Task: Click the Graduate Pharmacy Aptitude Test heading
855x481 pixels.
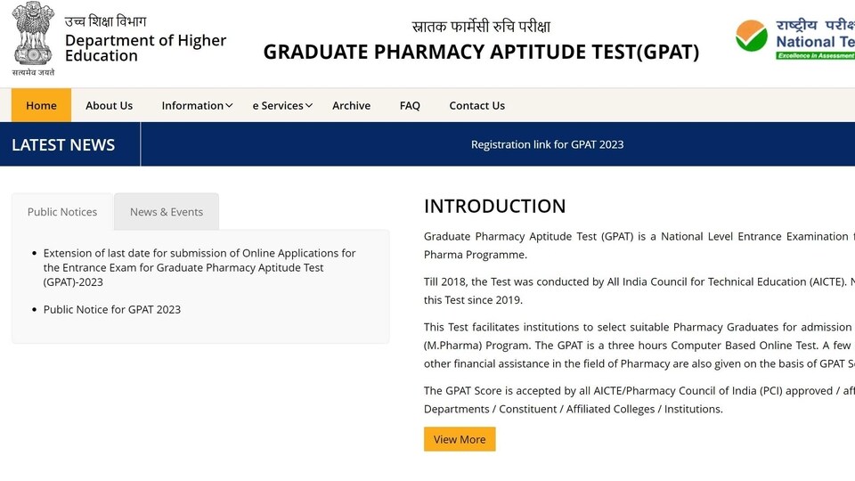Action: click(481, 52)
